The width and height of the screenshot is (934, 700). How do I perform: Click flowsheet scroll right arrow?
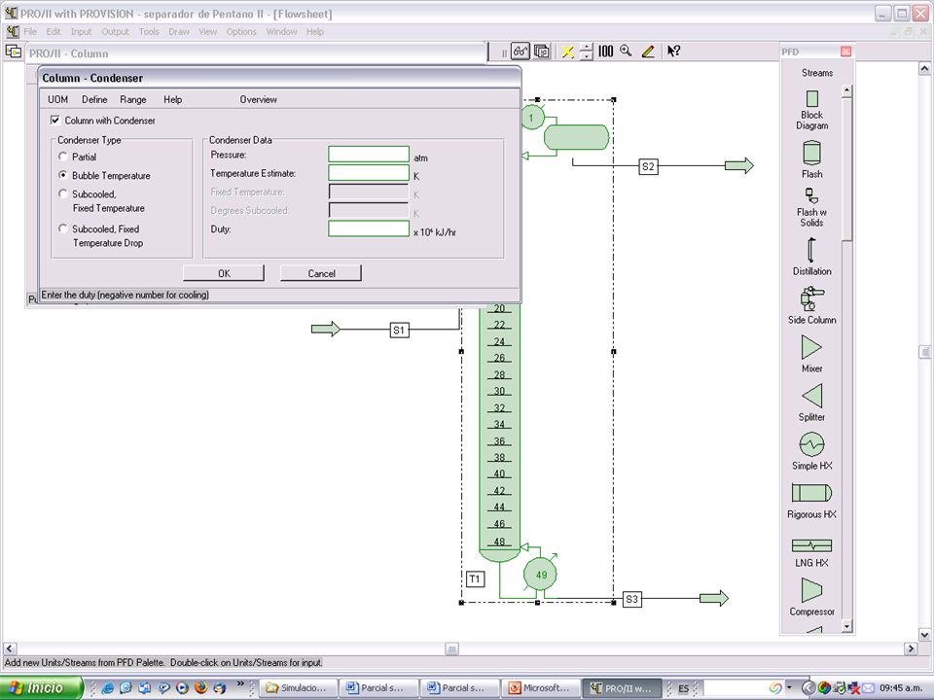point(911,648)
